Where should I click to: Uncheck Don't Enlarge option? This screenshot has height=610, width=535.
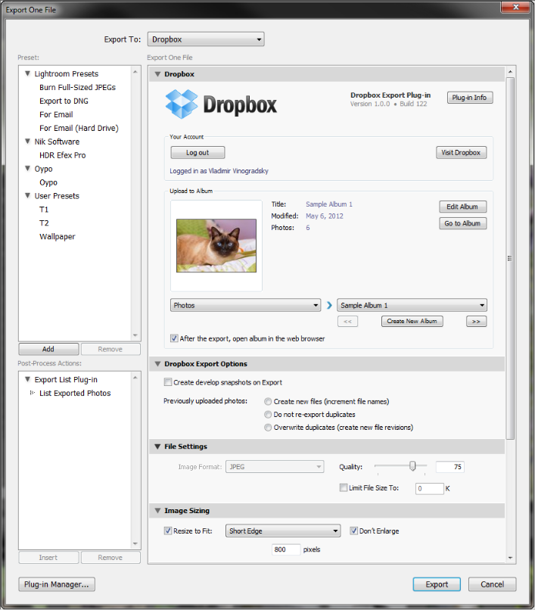coord(353,531)
